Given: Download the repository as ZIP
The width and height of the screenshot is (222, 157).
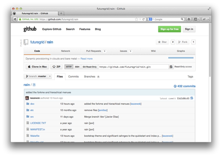Looking at the screenshot, I should (56, 67).
